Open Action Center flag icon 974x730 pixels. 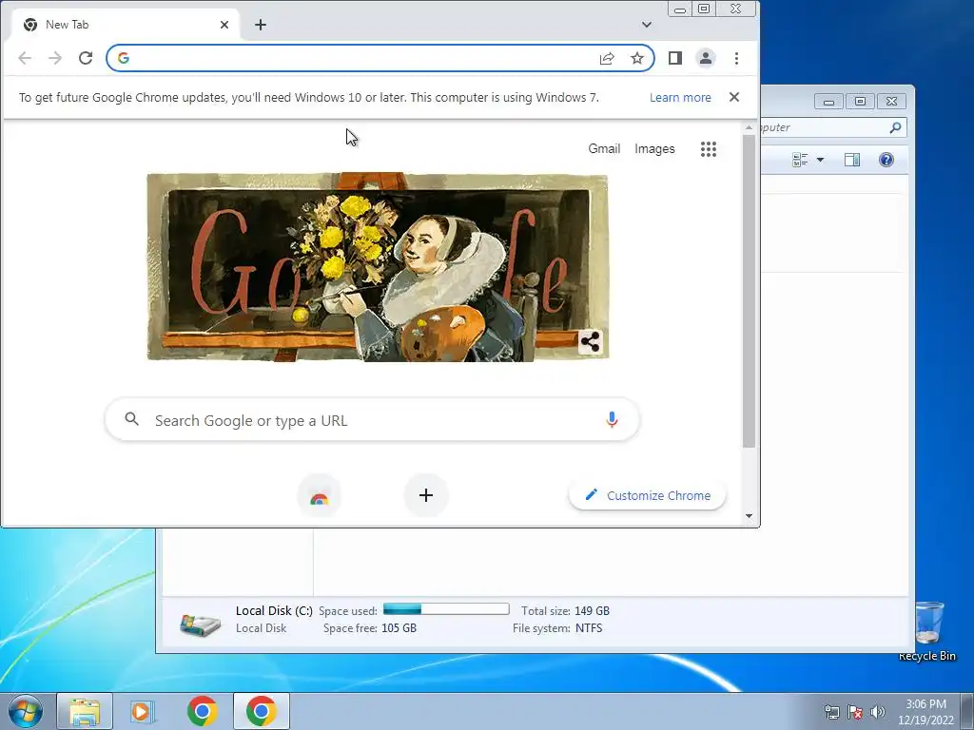coord(855,713)
